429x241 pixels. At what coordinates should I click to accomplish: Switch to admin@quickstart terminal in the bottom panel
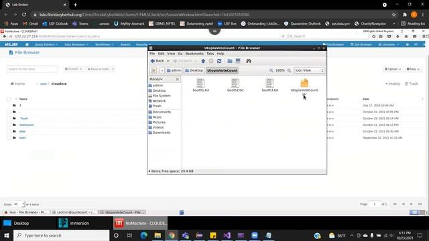pyautogui.click(x=74, y=212)
